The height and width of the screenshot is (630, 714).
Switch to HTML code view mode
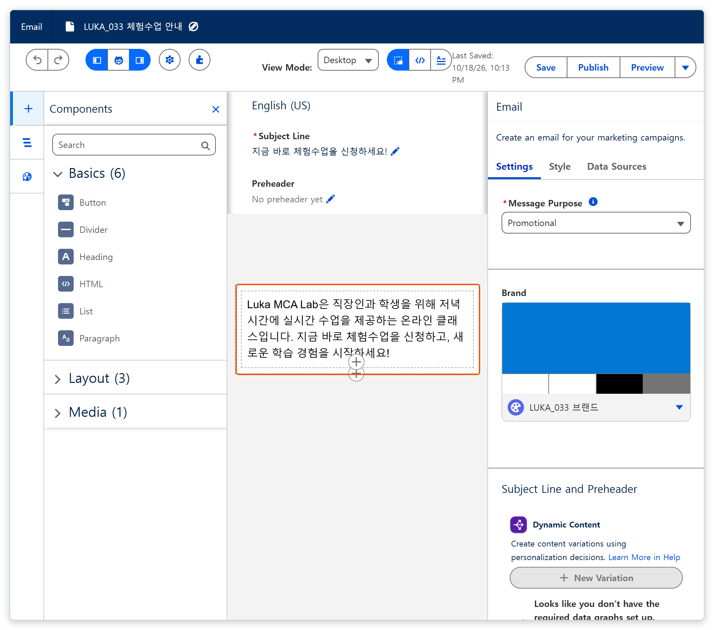pos(419,60)
